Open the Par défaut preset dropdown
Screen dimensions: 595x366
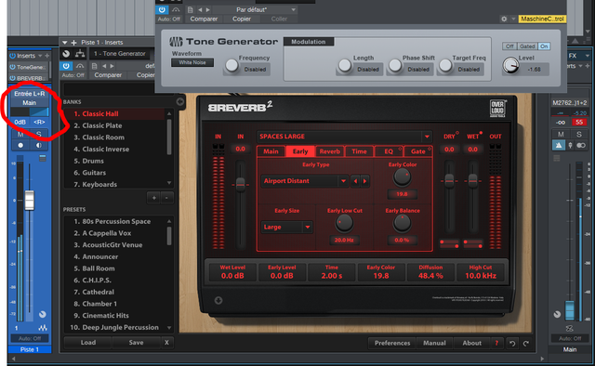click(x=294, y=10)
